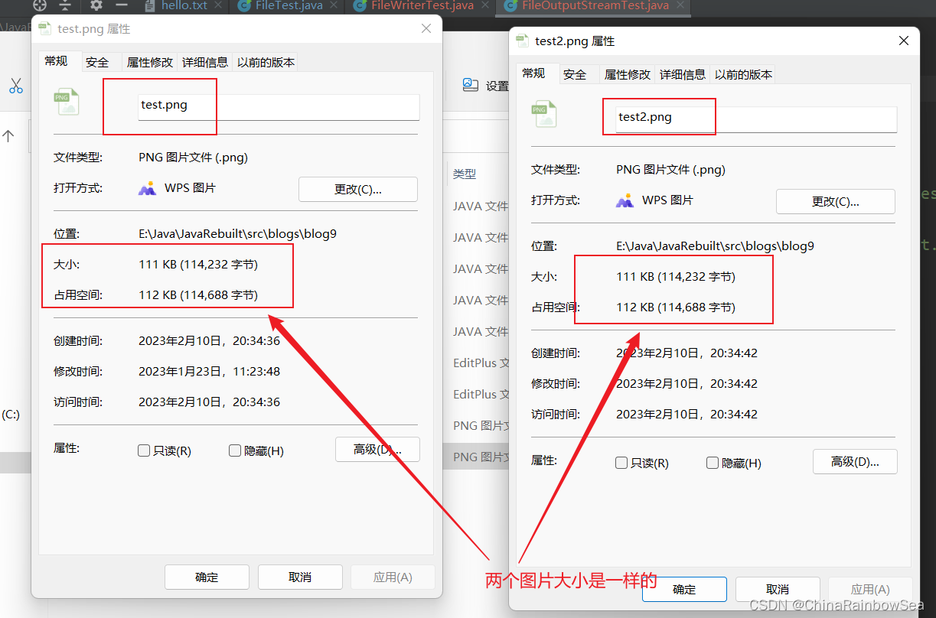Click 确定 in test.png 属性 dialog
This screenshot has width=936, height=618.
click(x=207, y=577)
